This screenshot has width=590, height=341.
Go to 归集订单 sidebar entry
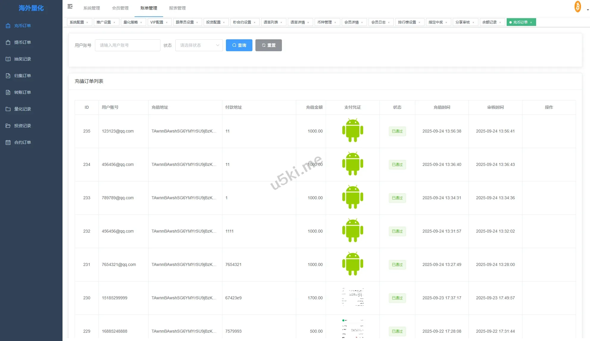click(22, 76)
